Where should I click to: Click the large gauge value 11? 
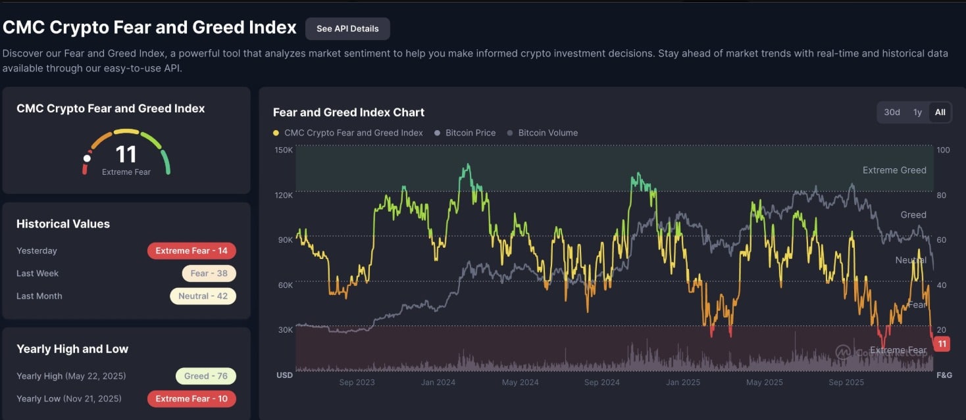[126, 154]
